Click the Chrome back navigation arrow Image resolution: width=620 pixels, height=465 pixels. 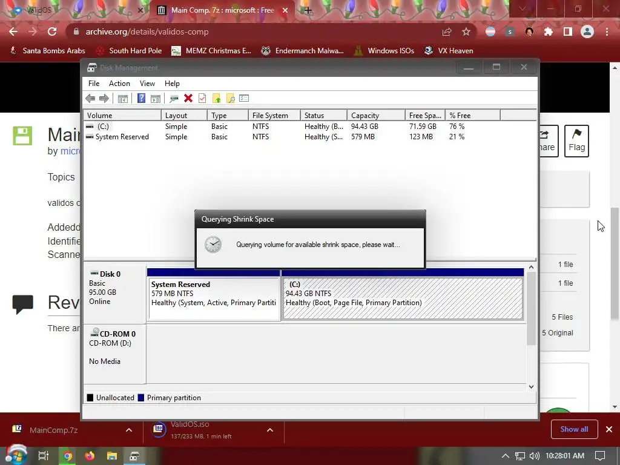tap(13, 31)
